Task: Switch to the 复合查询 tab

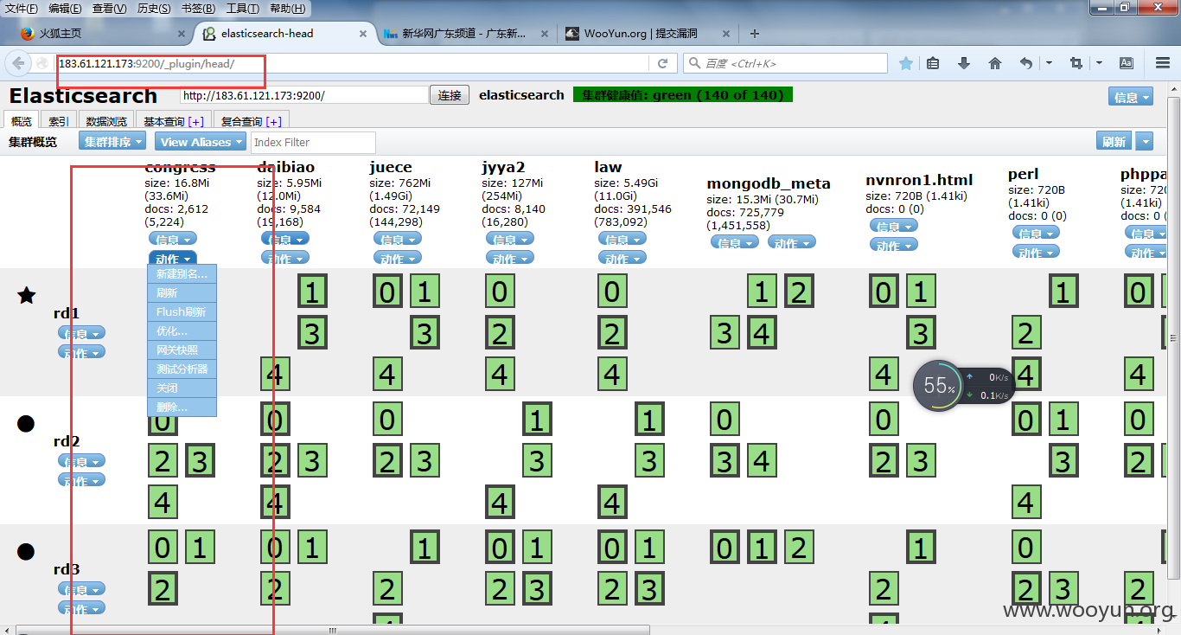Action: click(252, 121)
